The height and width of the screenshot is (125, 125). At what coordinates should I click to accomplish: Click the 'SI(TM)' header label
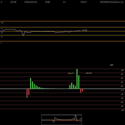[47, 2]
